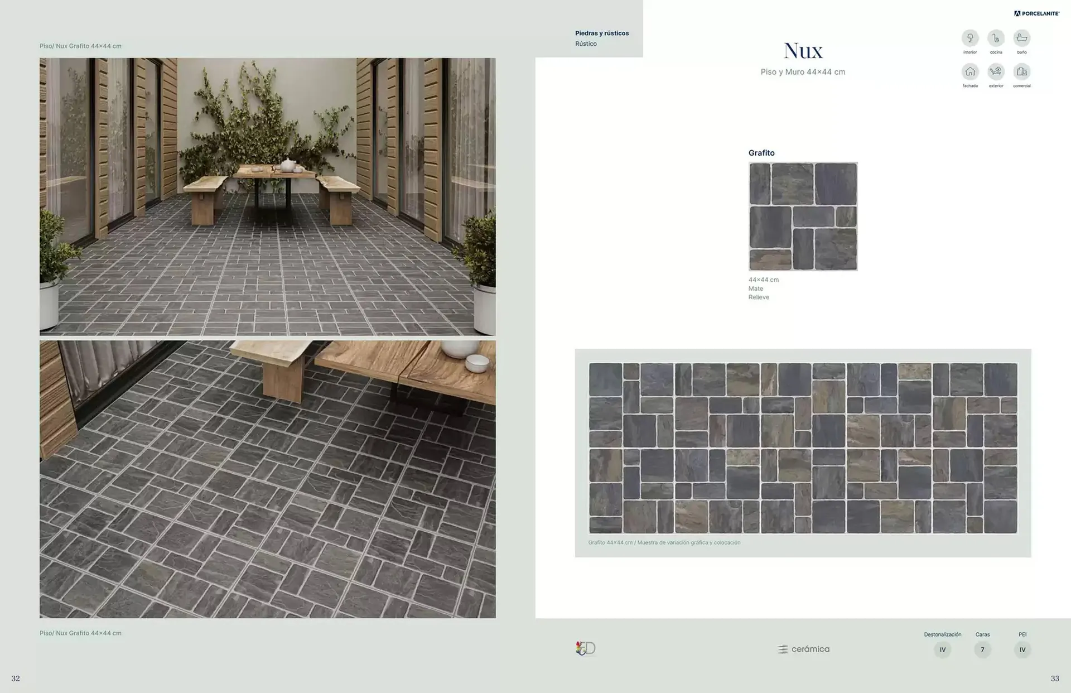Viewport: 1071px width, 693px height.
Task: Click the fachada house usage icon
Action: [970, 71]
